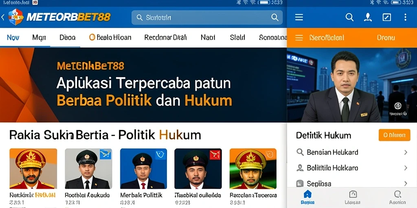Click the MeteorBet88 hero banner

tap(143, 85)
